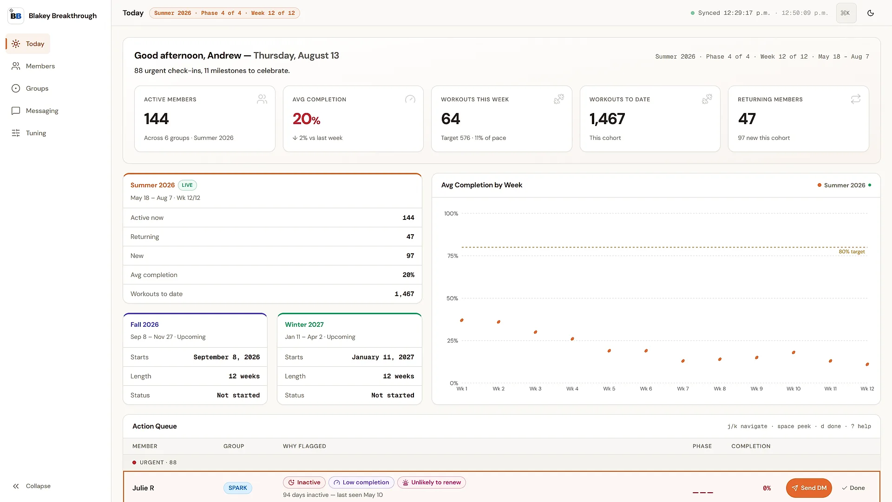Select the New 97 row

click(x=272, y=256)
